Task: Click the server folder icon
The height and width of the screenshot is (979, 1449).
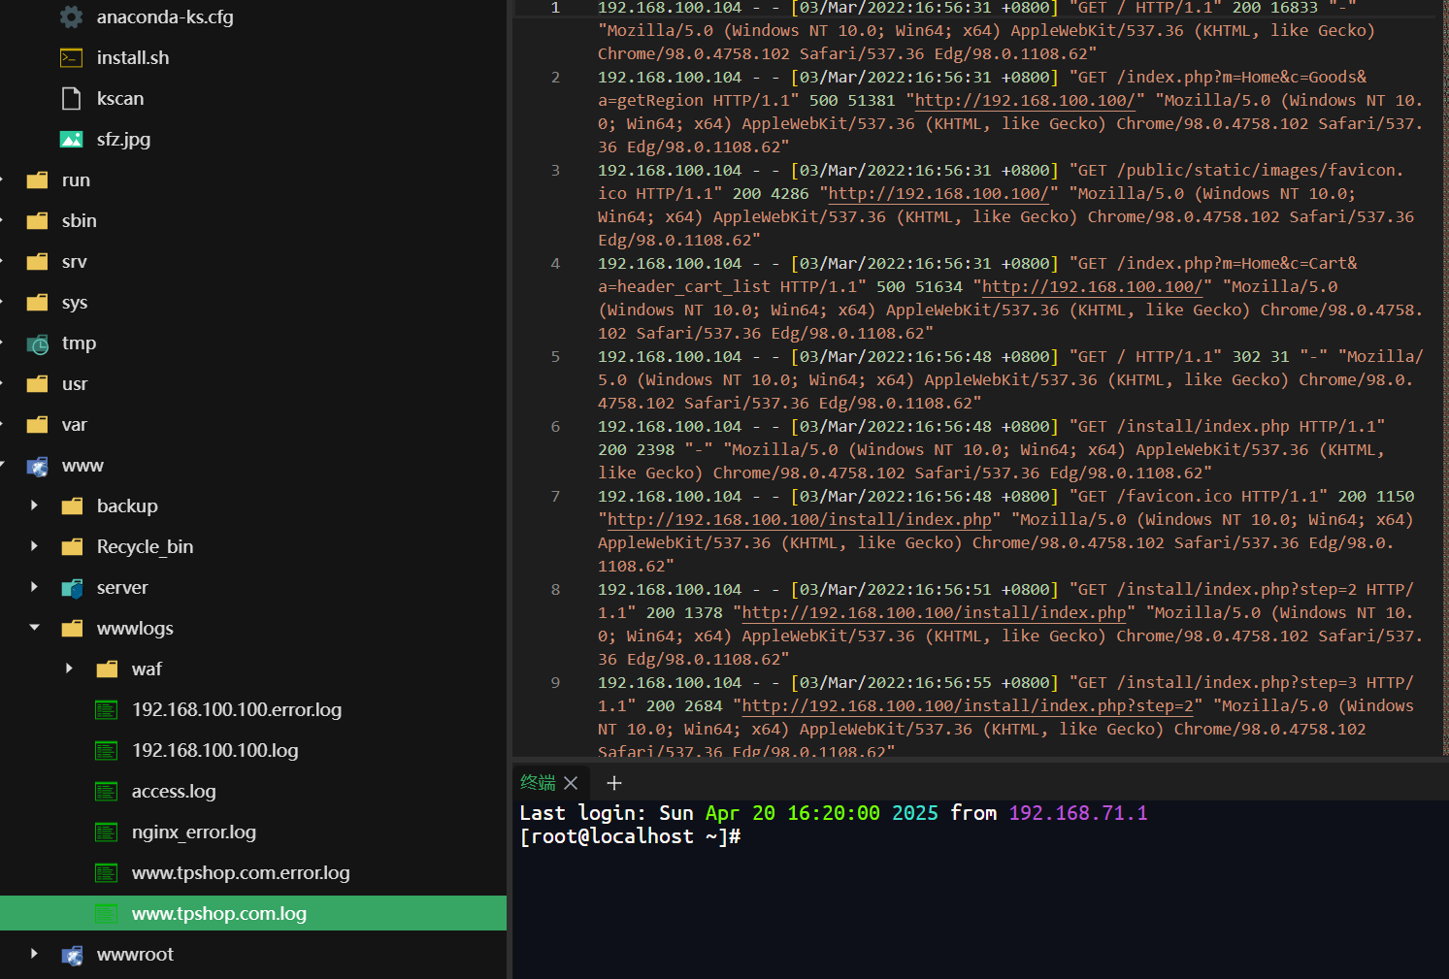Action: 72,588
